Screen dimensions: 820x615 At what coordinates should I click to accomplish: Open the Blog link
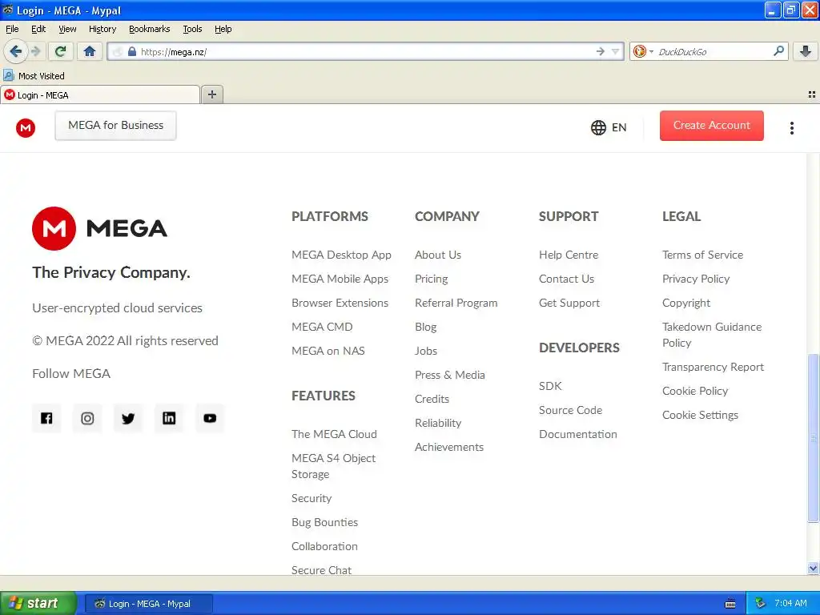point(425,327)
